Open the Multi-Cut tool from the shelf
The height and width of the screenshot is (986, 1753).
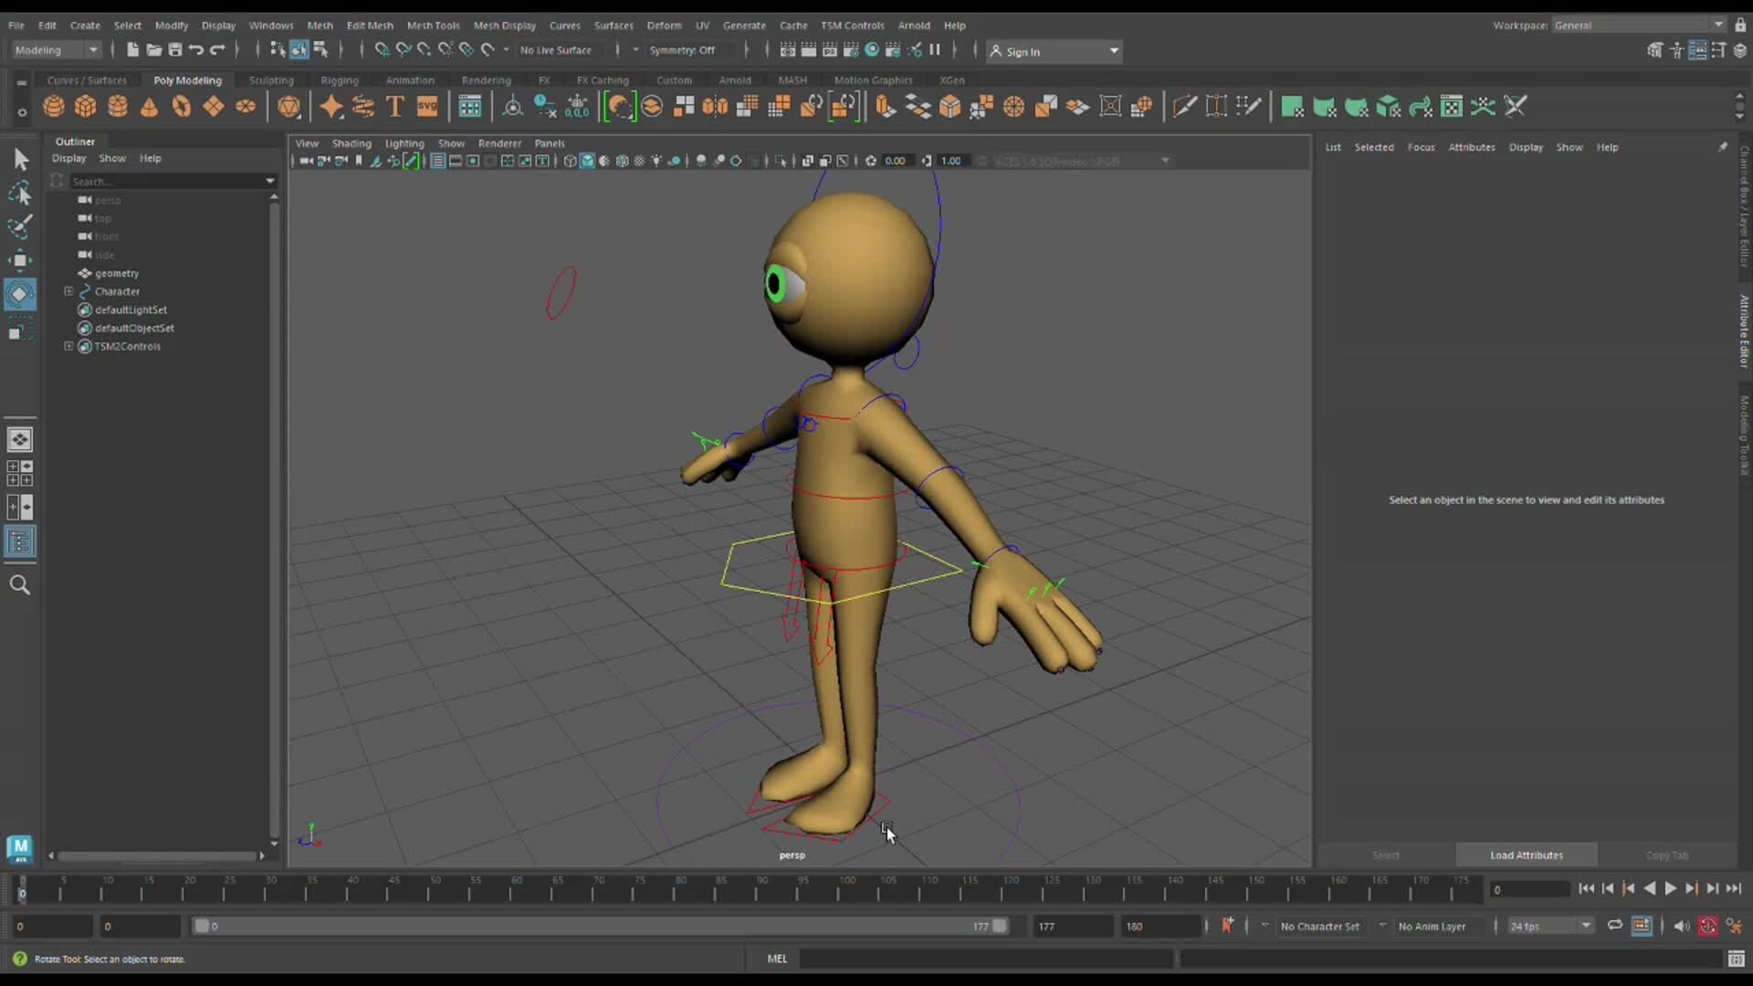coord(1184,106)
